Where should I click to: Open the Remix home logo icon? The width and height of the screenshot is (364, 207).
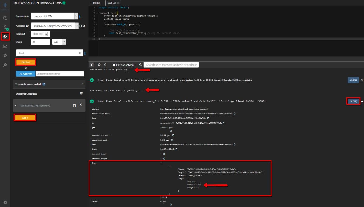pos(5,6)
